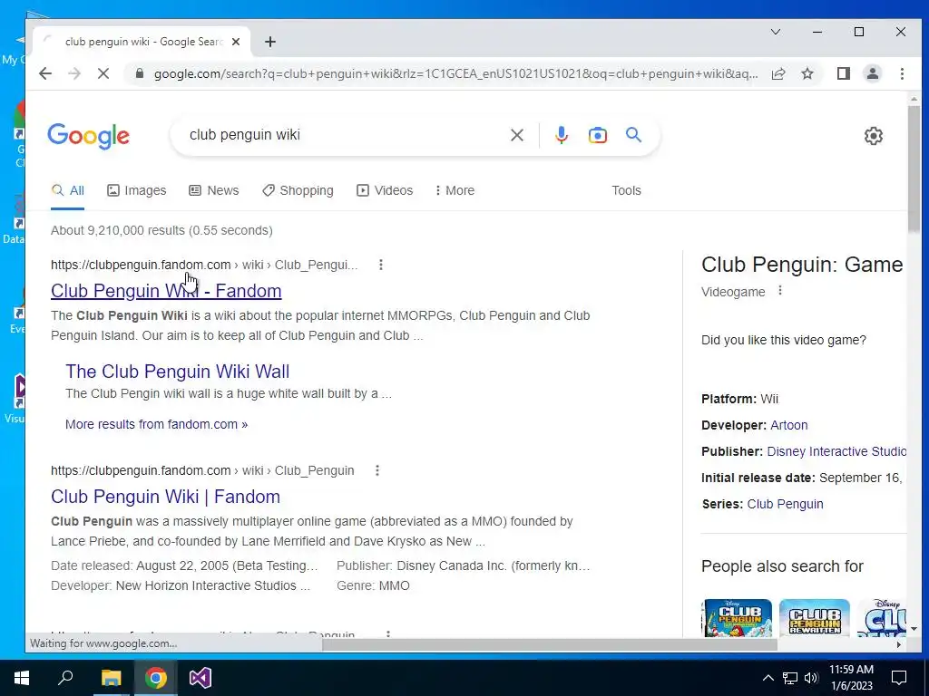Go back to the previous page
Viewport: 929px width, 696px height.
45,73
